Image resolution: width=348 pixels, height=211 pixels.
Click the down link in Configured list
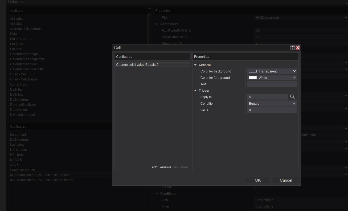point(184,167)
